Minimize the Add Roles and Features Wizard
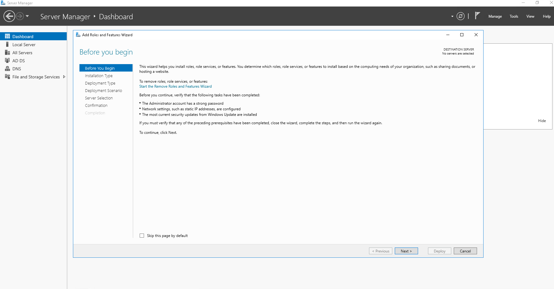This screenshot has width=554, height=289. pos(448,35)
